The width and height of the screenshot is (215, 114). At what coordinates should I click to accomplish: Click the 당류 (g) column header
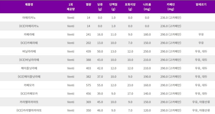point(100,7)
